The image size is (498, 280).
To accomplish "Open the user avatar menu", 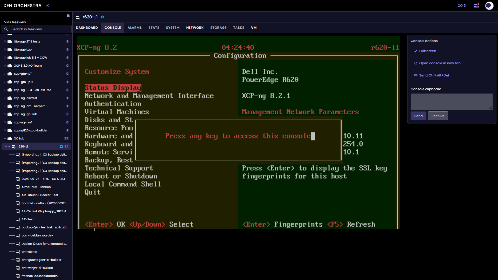I will click(x=489, y=5).
